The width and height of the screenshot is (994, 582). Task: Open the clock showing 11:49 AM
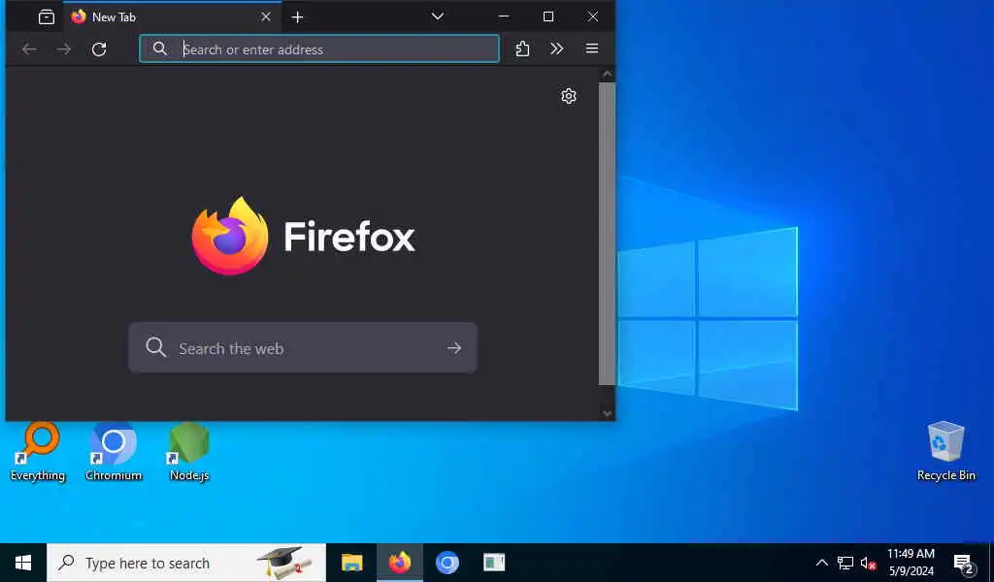point(911,563)
